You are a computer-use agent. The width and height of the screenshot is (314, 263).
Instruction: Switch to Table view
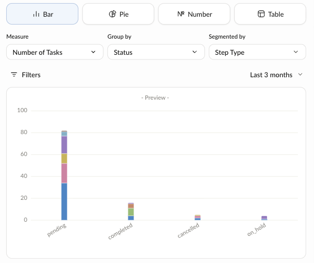point(270,14)
